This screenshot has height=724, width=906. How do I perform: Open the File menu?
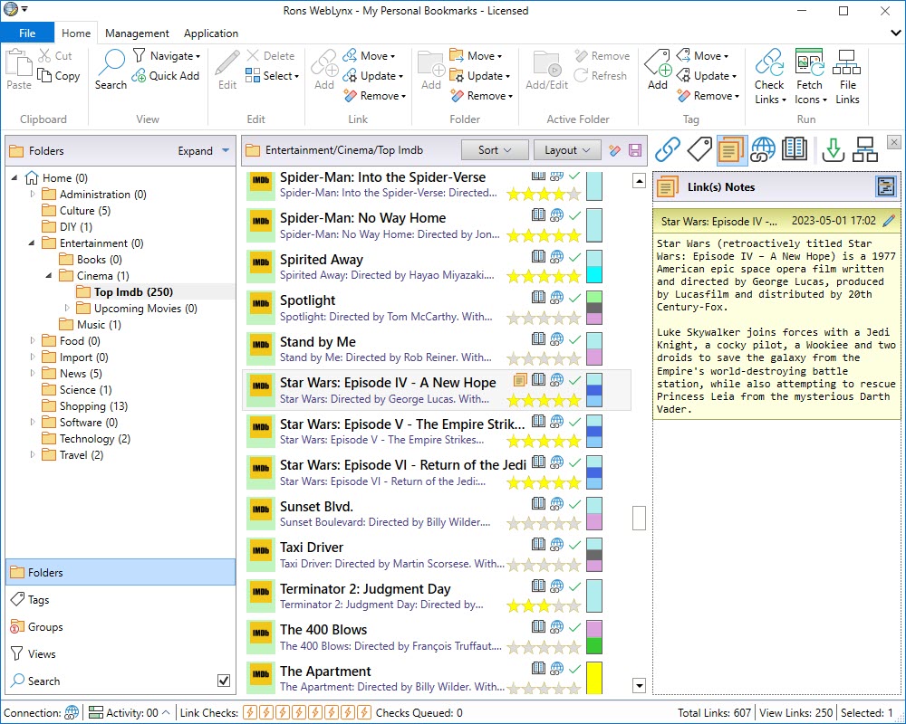27,33
